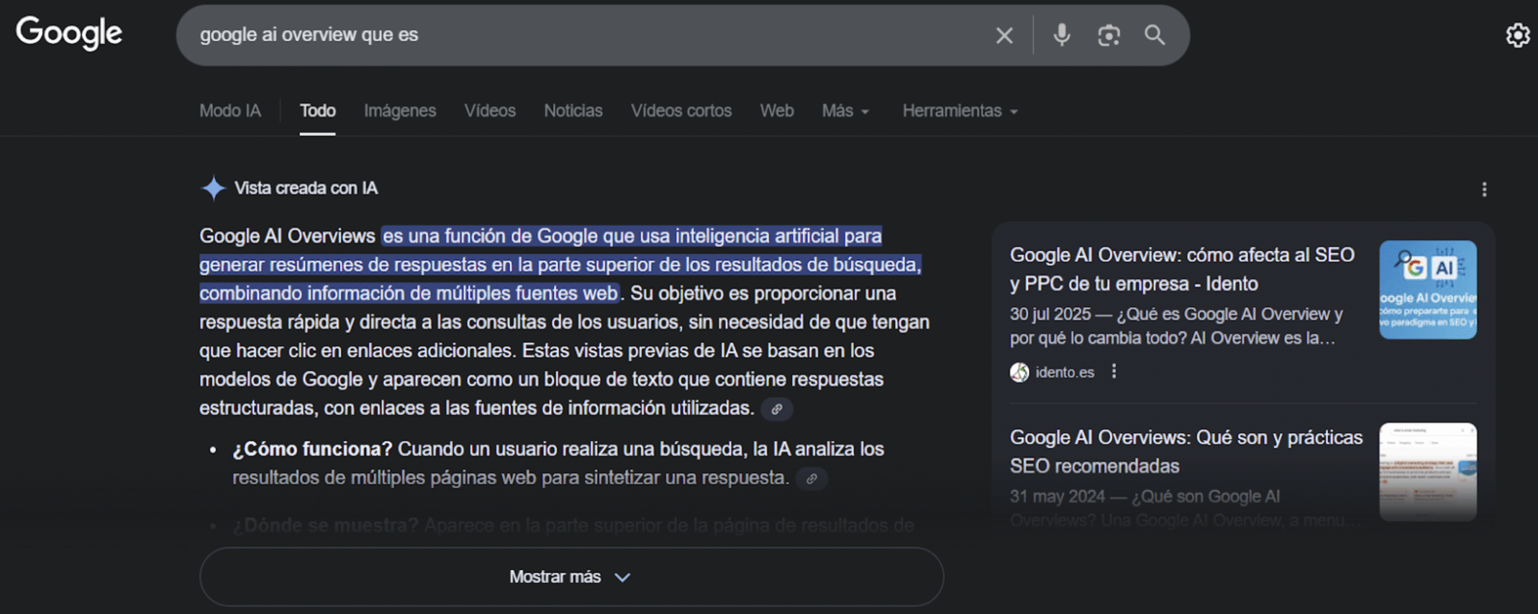The image size is (1538, 614).
Task: Open Google Lens image search
Action: (1108, 35)
